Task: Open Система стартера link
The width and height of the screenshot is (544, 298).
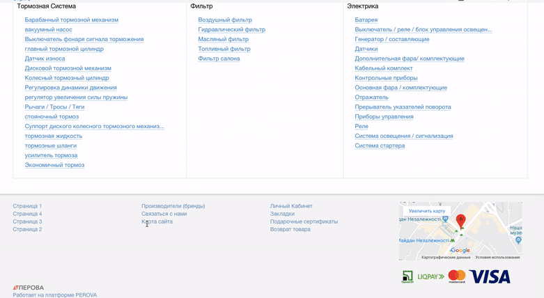Action: pos(380,146)
